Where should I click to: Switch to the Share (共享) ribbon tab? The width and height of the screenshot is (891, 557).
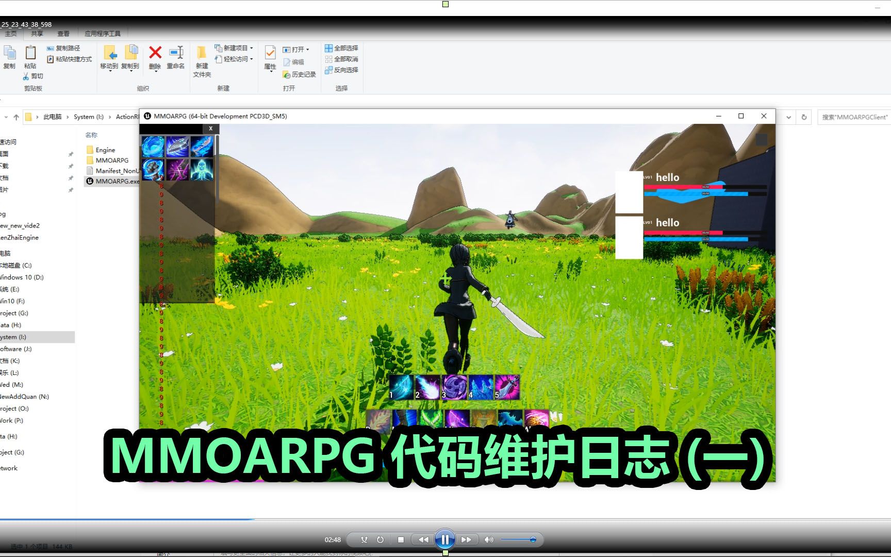click(x=37, y=34)
